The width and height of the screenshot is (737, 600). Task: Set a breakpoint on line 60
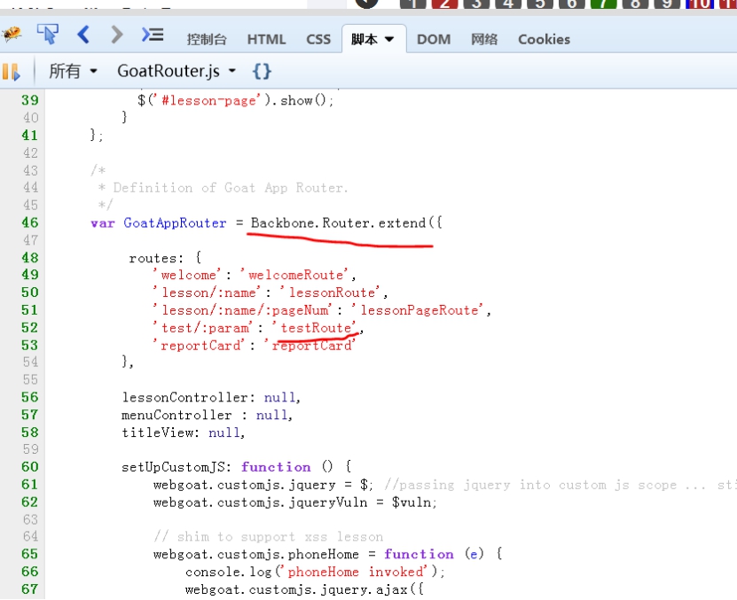click(x=29, y=467)
